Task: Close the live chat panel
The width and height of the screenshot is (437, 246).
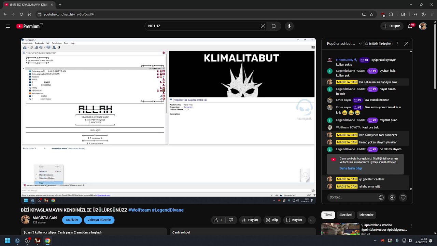Action: [x=406, y=44]
